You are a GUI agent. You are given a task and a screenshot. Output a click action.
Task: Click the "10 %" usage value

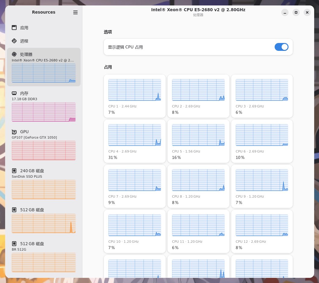point(240,157)
